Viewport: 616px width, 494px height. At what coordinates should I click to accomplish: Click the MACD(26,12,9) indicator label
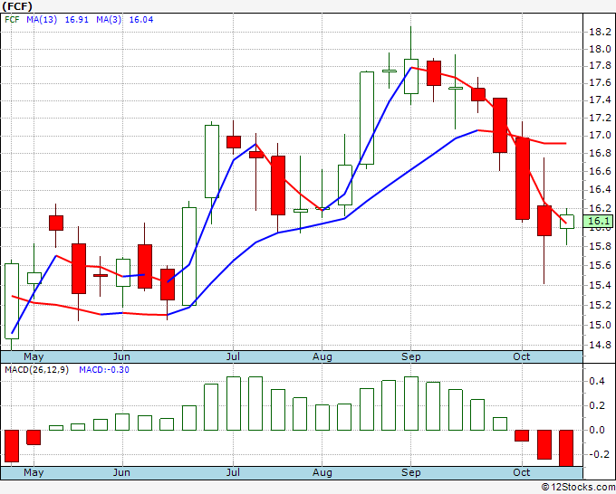36,370
